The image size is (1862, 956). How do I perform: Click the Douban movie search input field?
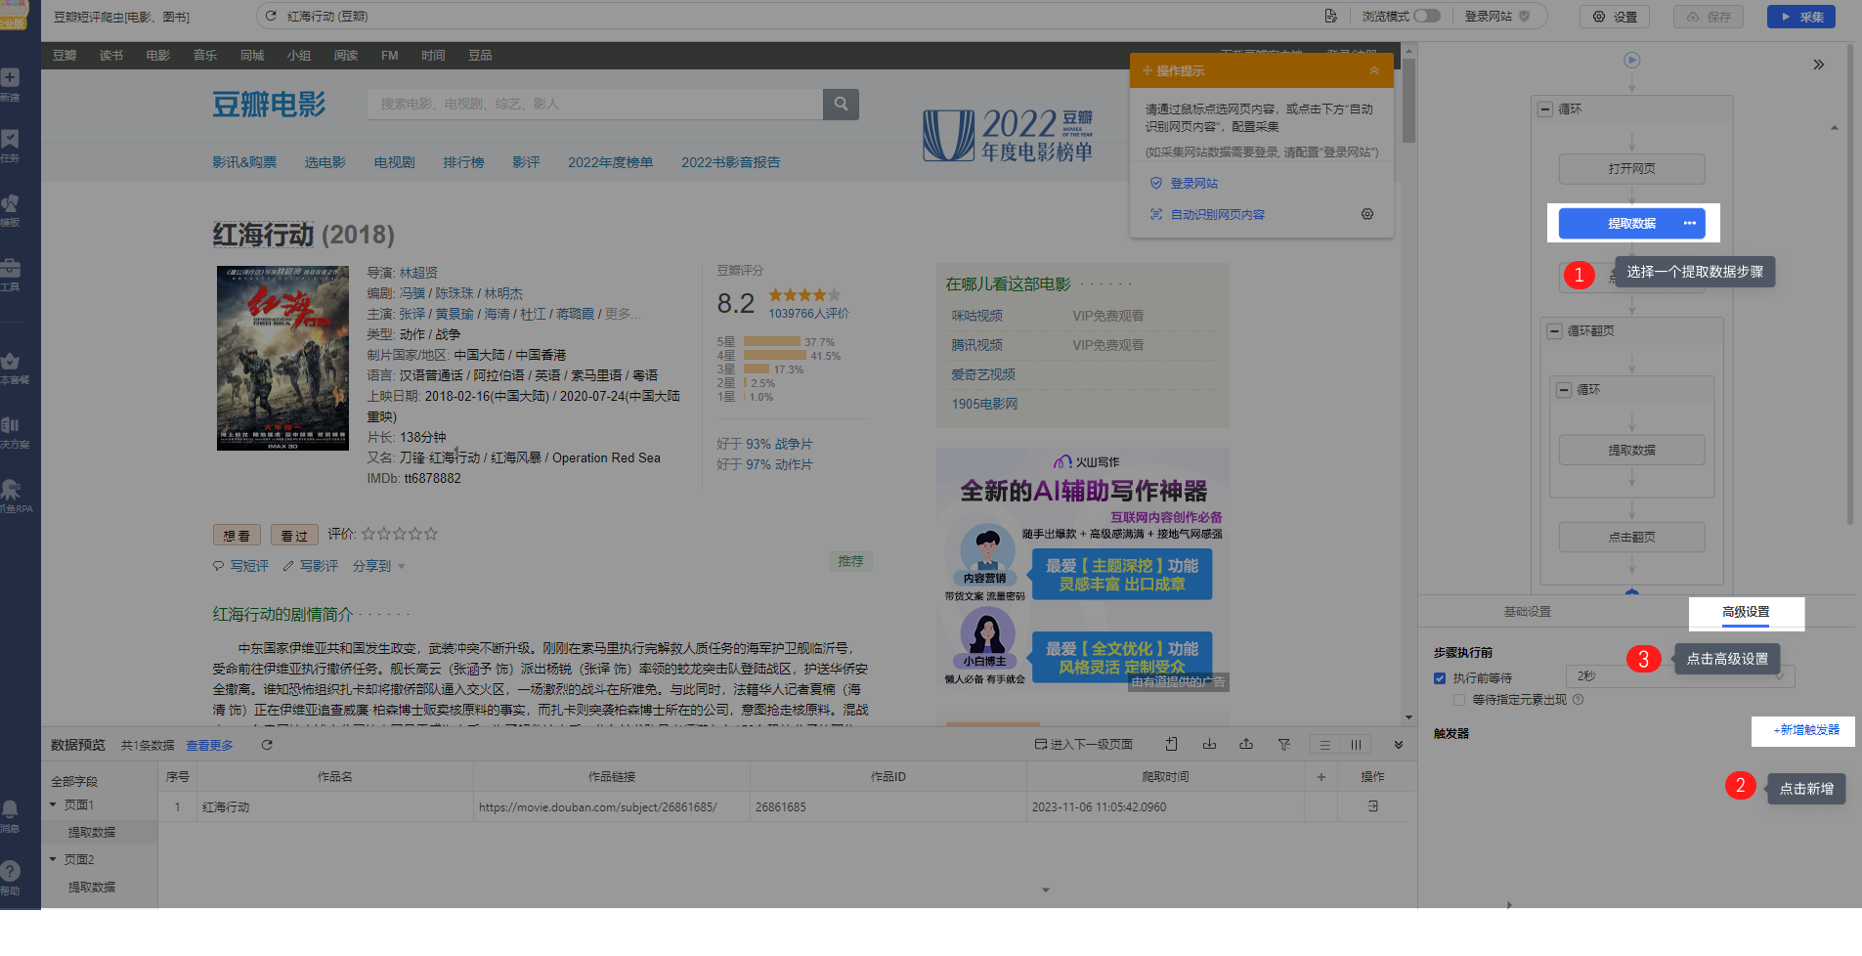click(x=594, y=105)
